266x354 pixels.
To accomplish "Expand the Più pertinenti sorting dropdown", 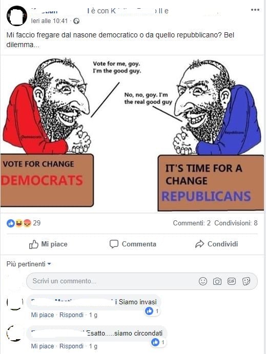I will [29, 264].
